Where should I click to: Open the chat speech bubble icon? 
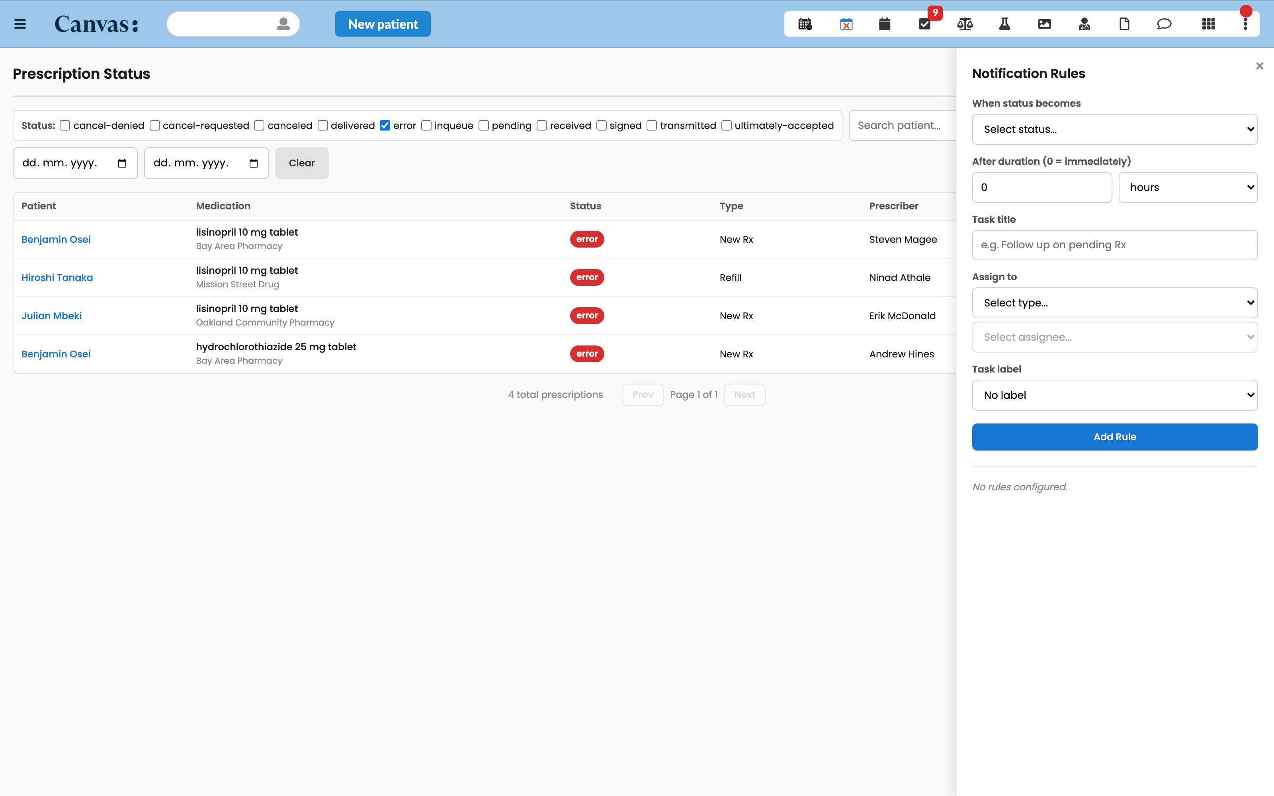point(1164,24)
